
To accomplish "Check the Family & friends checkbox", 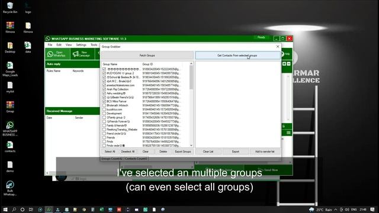I will [x=104, y=125].
